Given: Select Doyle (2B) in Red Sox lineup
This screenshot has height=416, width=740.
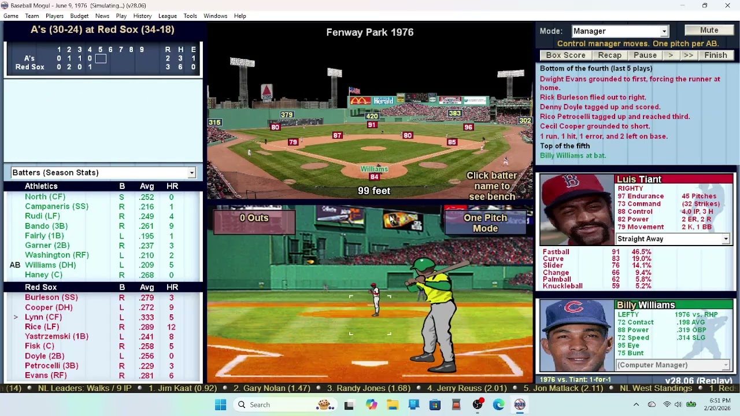Looking at the screenshot, I should pyautogui.click(x=45, y=356).
